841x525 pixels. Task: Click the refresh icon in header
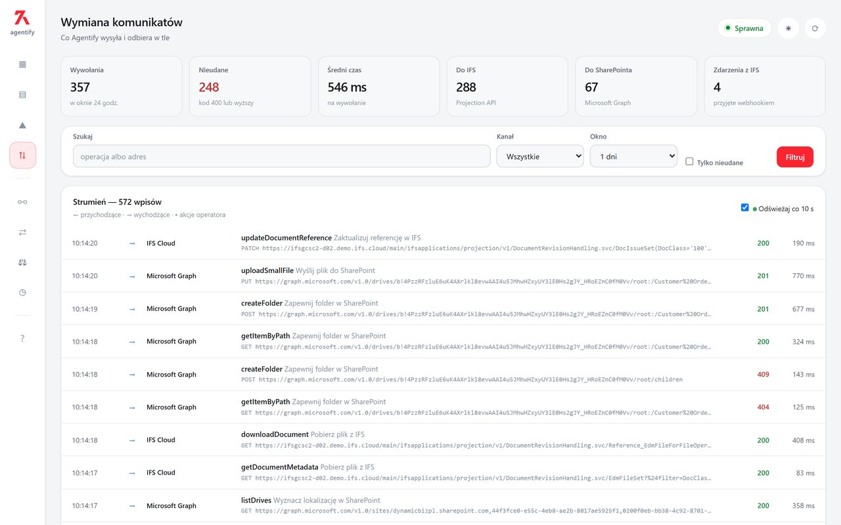[815, 28]
